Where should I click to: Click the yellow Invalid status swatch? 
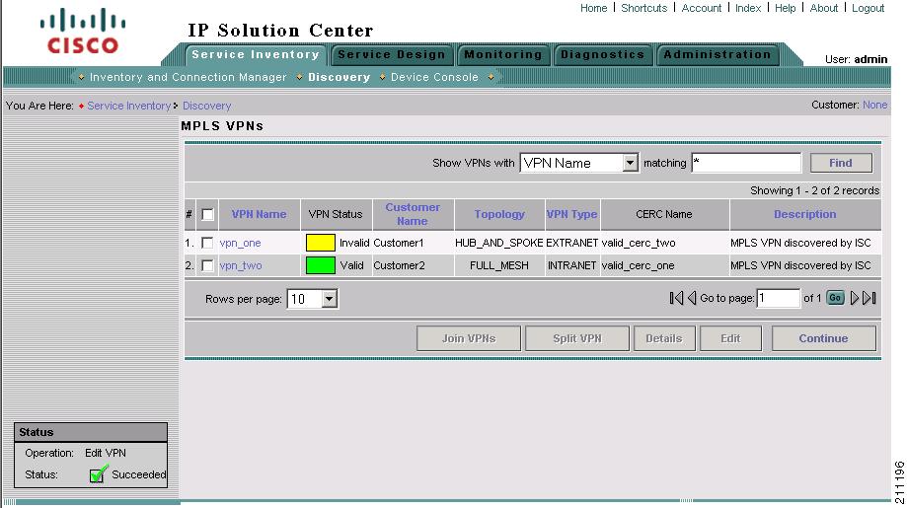click(x=321, y=243)
